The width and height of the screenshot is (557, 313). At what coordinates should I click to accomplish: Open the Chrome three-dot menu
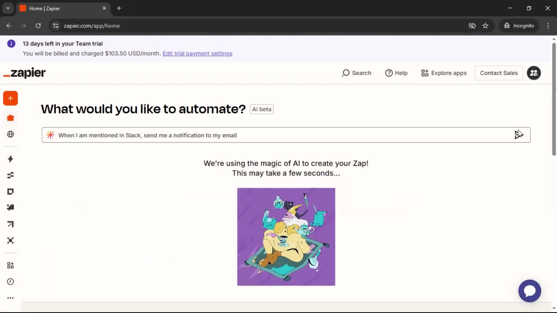click(x=548, y=26)
